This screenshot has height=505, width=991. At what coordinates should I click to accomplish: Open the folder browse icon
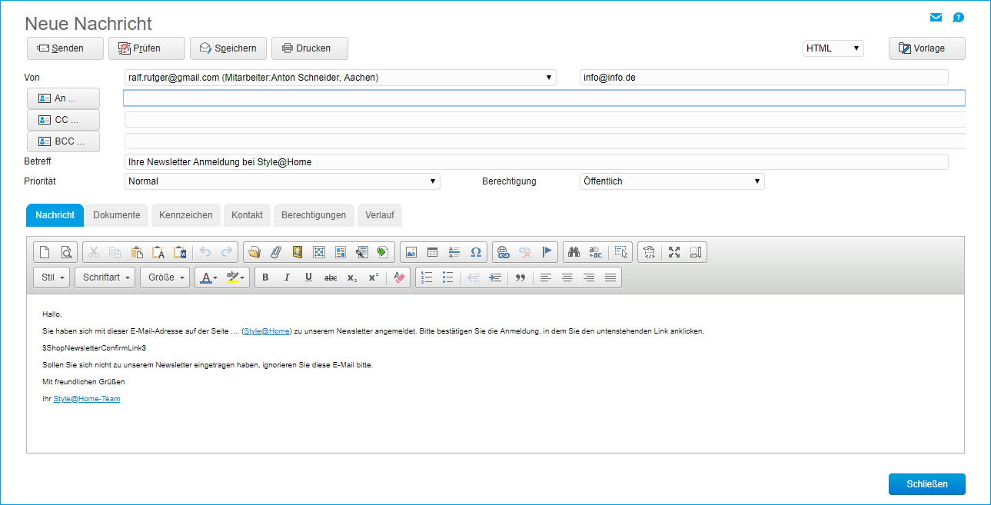(254, 252)
